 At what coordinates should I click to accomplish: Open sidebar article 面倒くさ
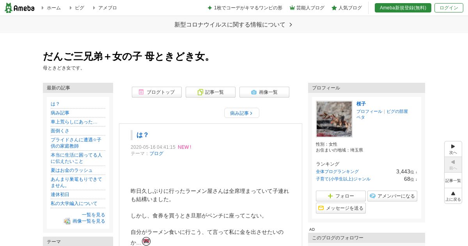click(x=60, y=131)
